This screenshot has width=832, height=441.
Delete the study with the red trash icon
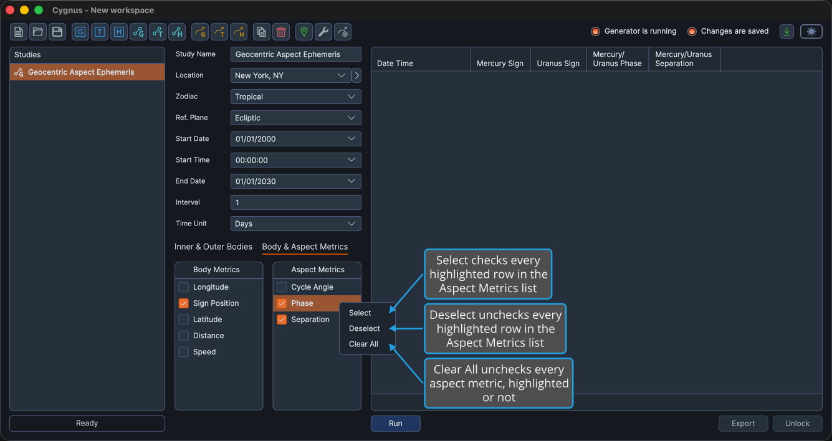coord(281,32)
